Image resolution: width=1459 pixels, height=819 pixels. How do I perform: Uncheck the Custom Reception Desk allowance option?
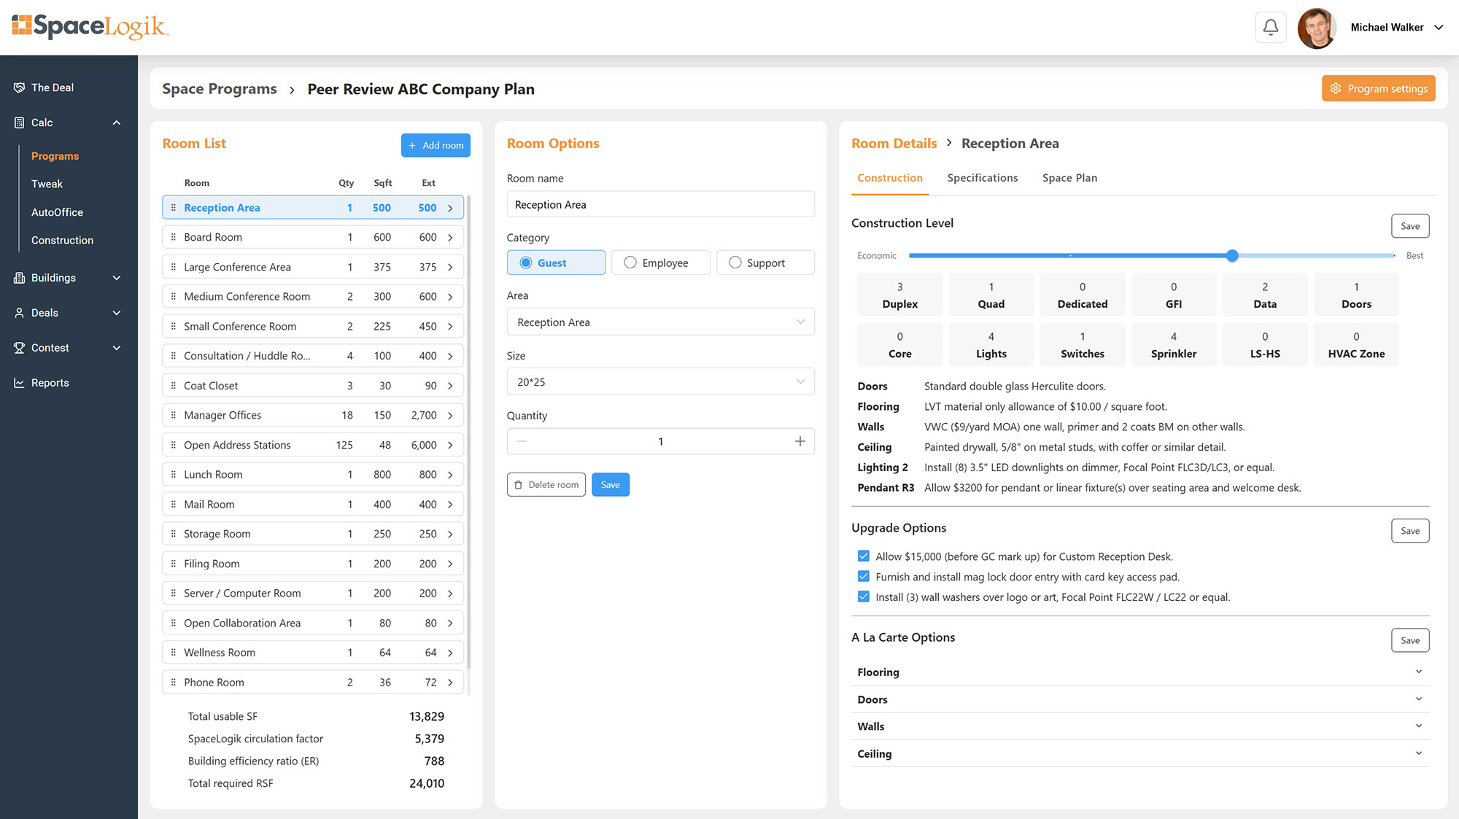[x=864, y=556]
